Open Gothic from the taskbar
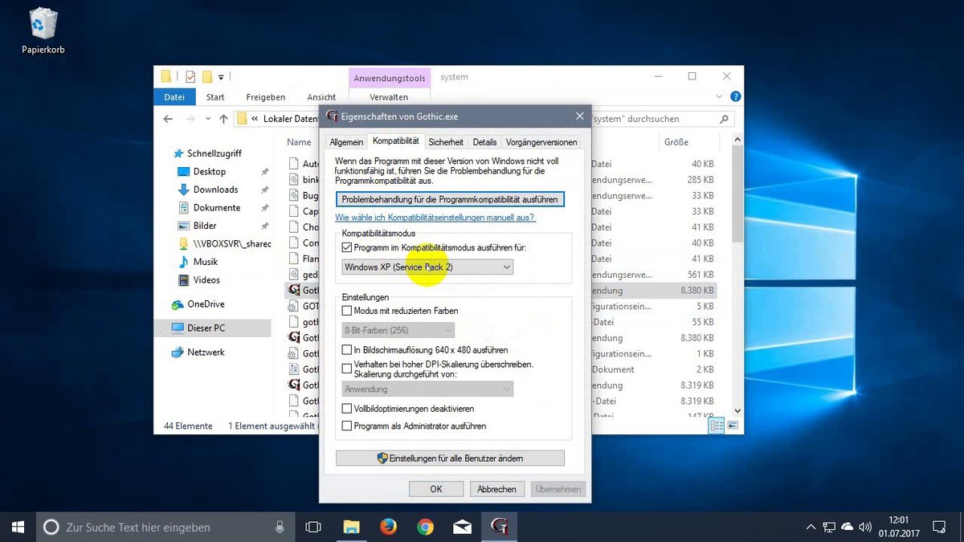964x542 pixels. click(499, 527)
